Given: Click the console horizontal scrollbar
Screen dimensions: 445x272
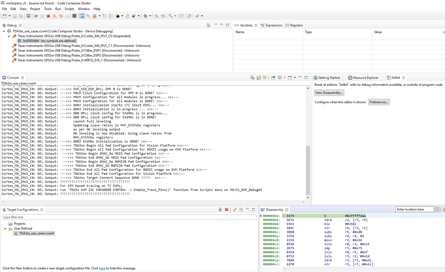Looking at the screenshot, I should click(154, 202).
